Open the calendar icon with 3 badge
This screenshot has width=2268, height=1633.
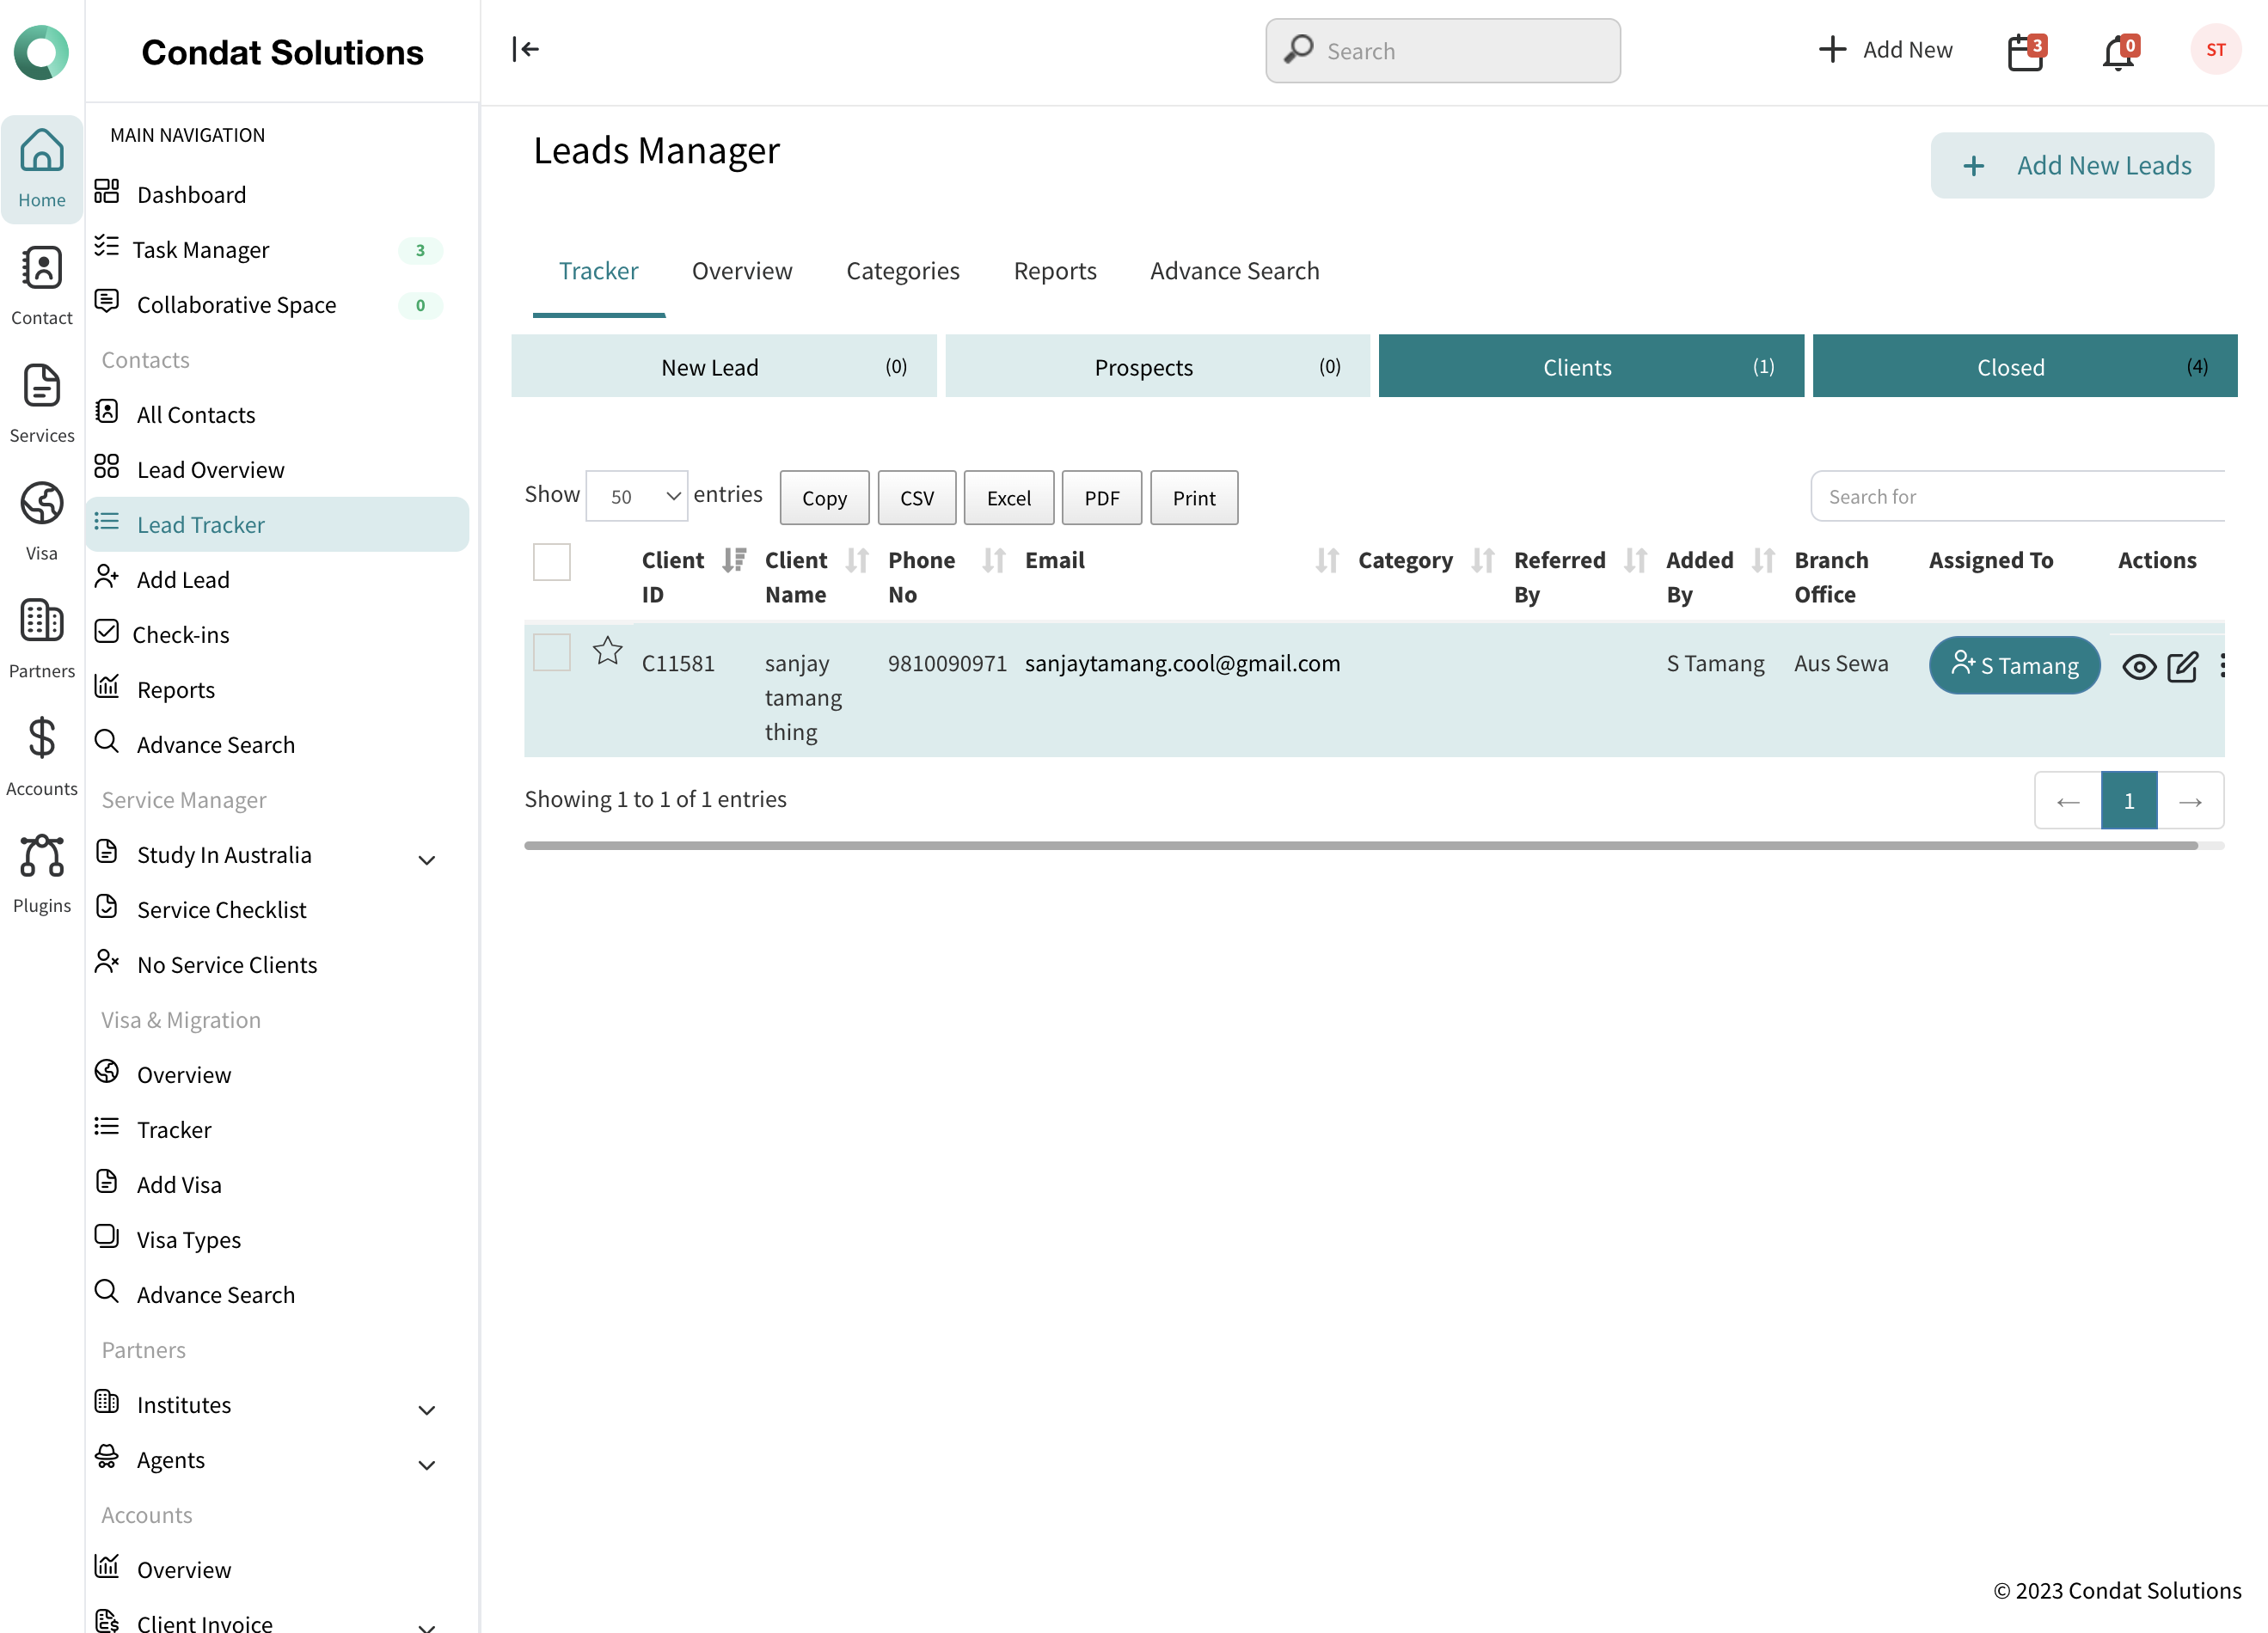tap(2026, 50)
